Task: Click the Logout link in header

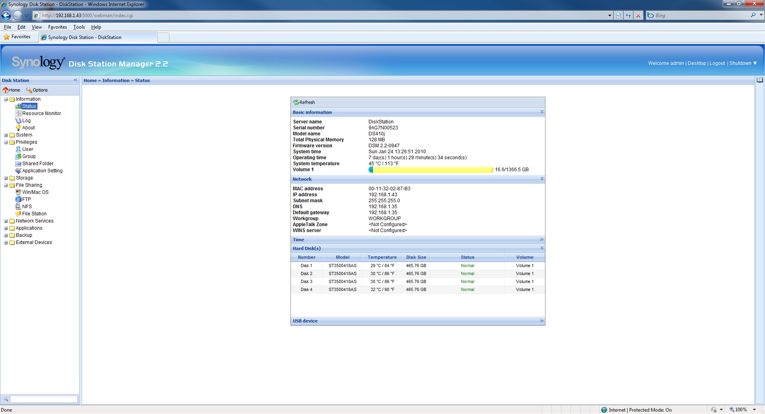Action: click(717, 63)
